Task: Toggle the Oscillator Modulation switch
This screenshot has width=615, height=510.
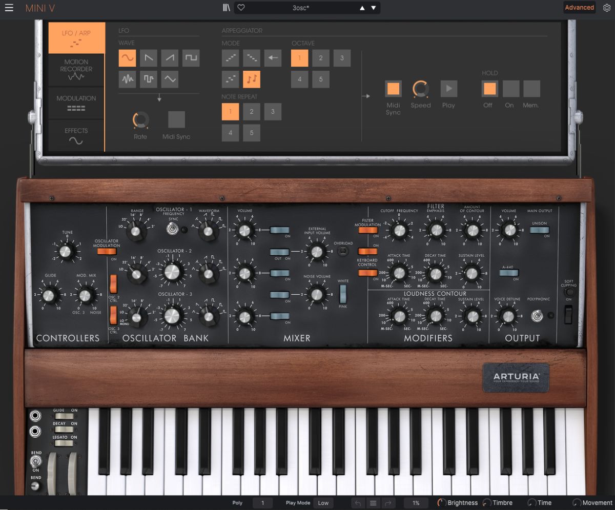Action: click(x=107, y=251)
